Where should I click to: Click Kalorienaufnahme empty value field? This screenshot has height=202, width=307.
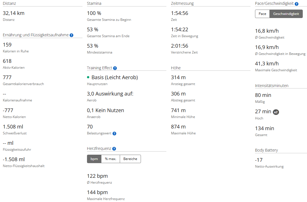coord(5,94)
